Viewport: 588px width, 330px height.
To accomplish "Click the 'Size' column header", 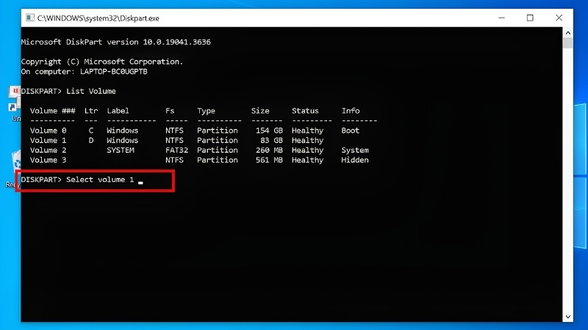I will (x=260, y=111).
